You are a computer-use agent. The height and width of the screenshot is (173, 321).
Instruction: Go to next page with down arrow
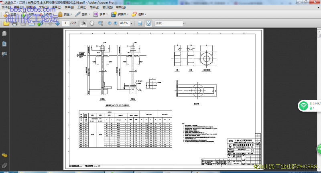[57, 23]
